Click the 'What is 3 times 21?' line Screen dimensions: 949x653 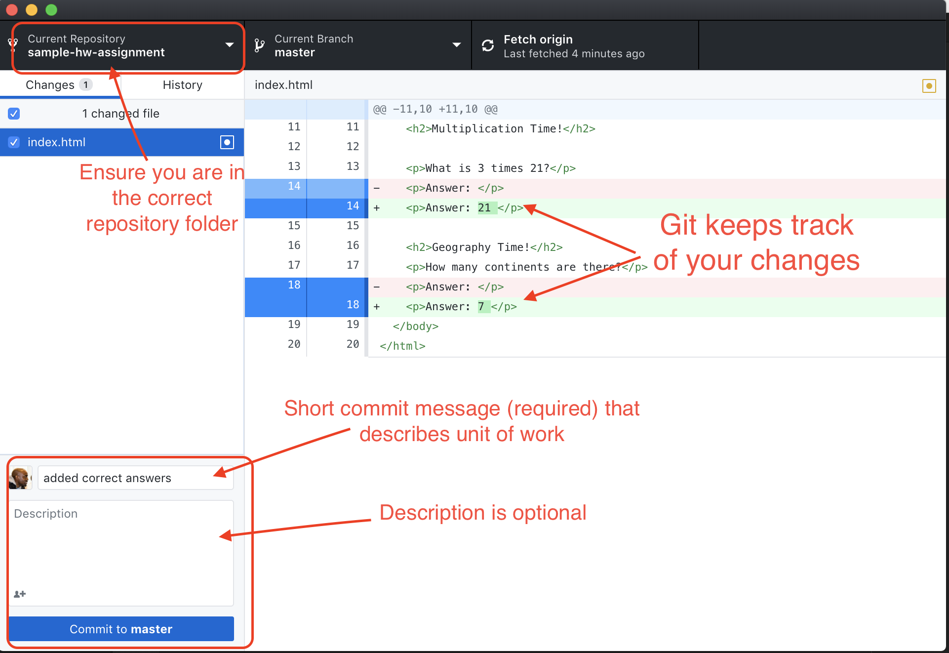pos(491,168)
